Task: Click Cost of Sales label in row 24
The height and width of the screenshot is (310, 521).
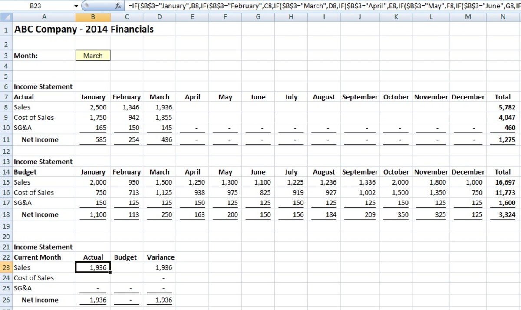Action: (x=34, y=278)
